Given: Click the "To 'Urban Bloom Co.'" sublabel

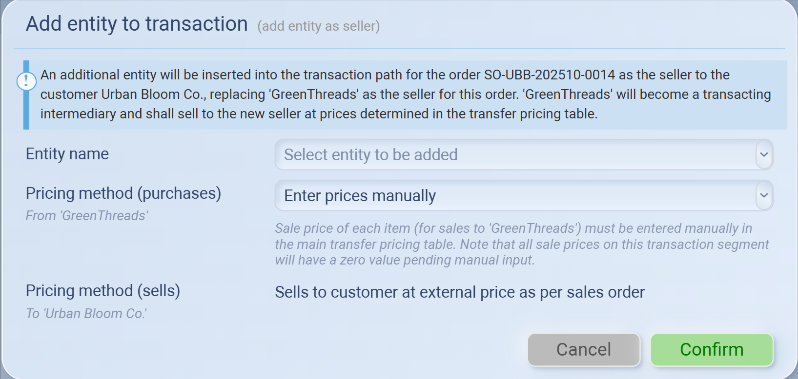Looking at the screenshot, I should pyautogui.click(x=86, y=314).
